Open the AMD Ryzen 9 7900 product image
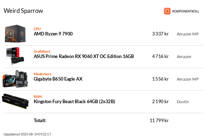 click(x=15, y=34)
